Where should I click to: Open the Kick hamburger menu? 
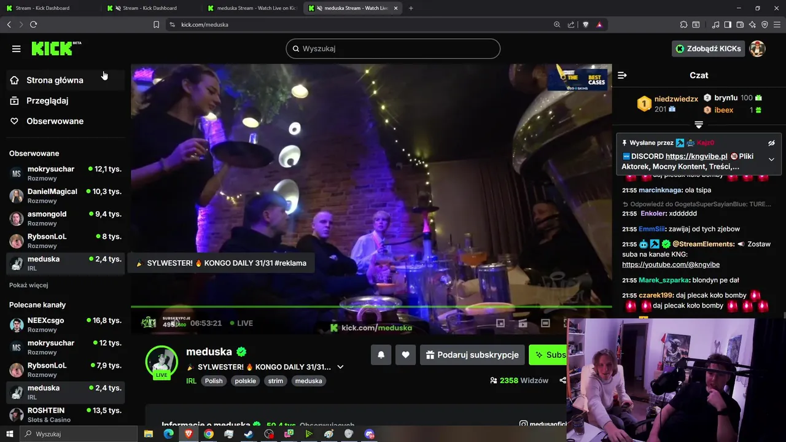(x=17, y=48)
